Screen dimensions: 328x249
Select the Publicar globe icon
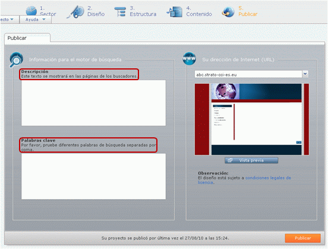[228, 12]
